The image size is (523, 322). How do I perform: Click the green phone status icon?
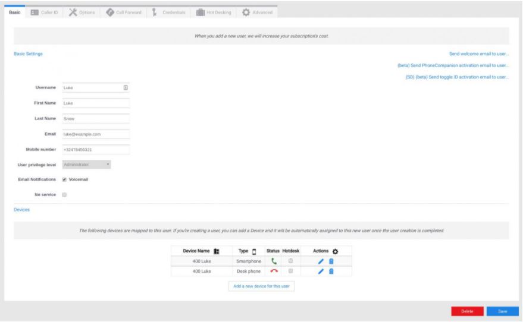pyautogui.click(x=274, y=261)
